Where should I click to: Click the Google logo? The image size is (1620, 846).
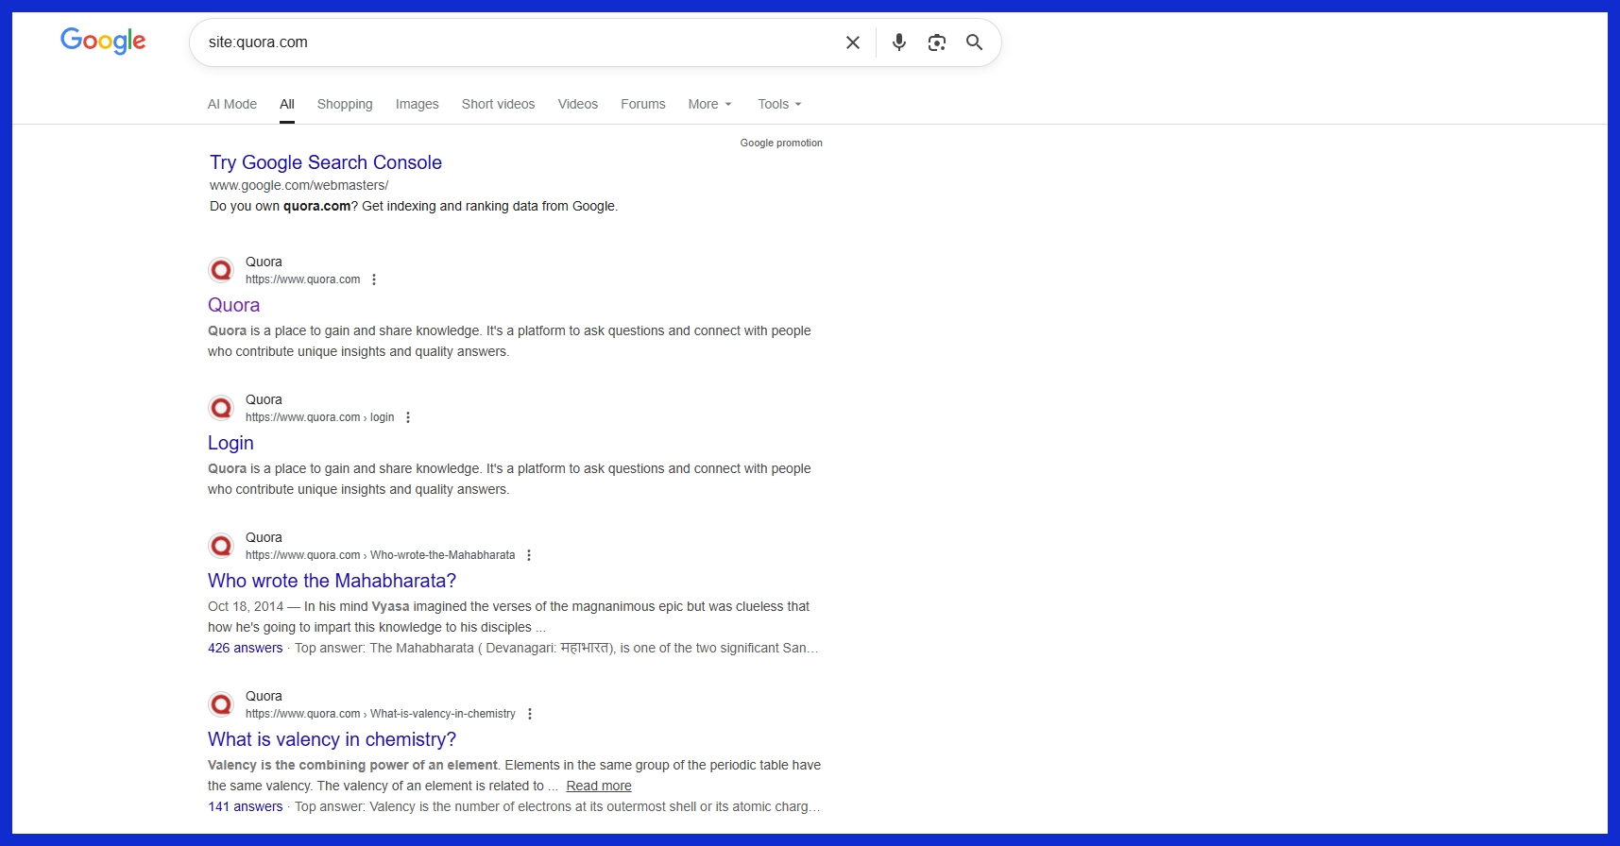coord(103,41)
